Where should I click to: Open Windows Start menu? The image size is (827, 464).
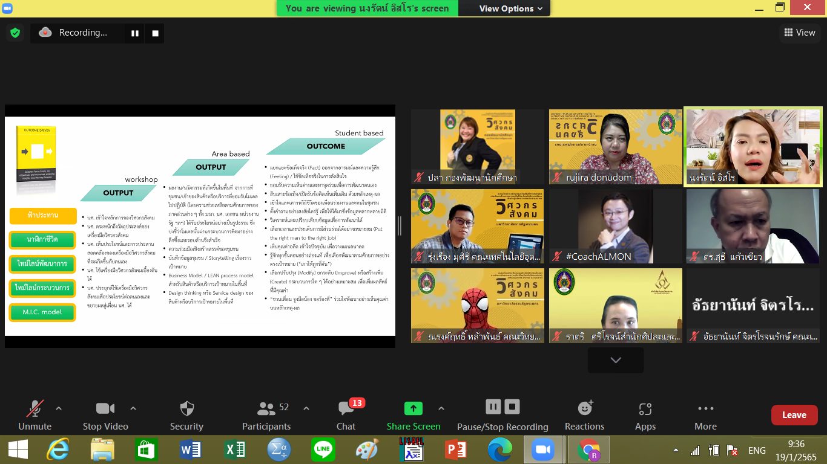[18, 450]
